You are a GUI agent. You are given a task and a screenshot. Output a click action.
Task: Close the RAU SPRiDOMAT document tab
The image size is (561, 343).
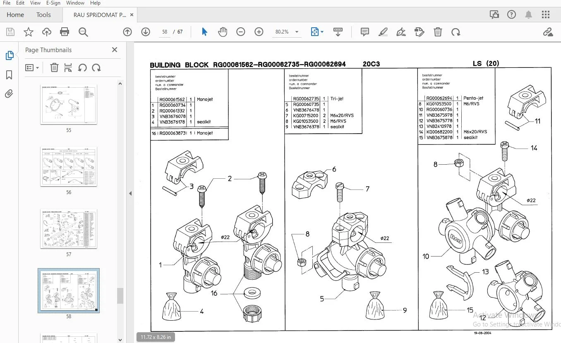(132, 14)
